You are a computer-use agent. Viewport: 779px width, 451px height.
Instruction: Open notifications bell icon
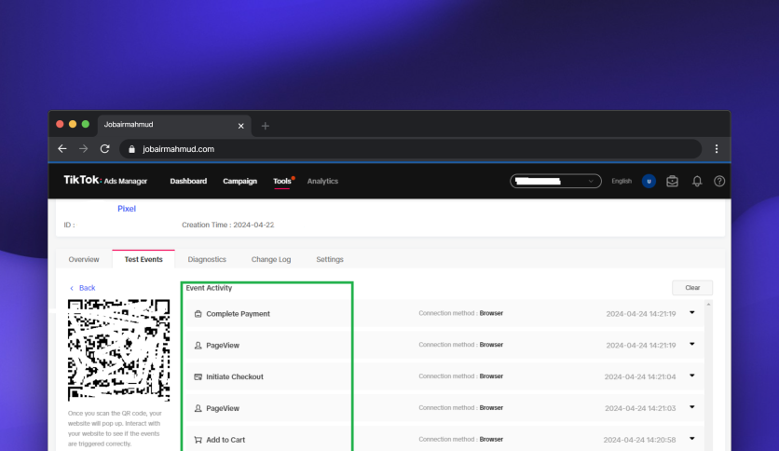tap(697, 182)
